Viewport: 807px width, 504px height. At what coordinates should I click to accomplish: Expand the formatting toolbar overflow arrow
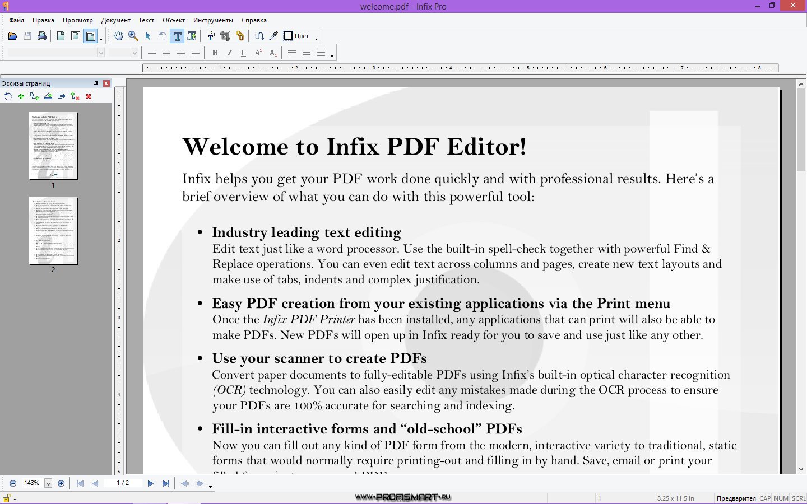(x=332, y=55)
